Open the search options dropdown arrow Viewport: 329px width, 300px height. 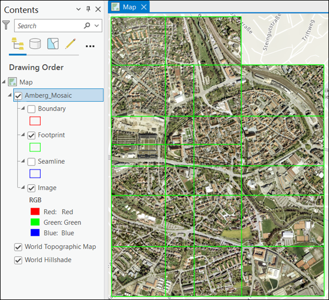pos(97,26)
